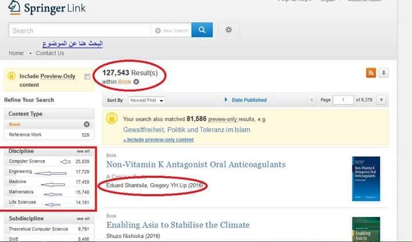412x242 pixels.
Task: Click the download results arrow icon
Action: (384, 73)
